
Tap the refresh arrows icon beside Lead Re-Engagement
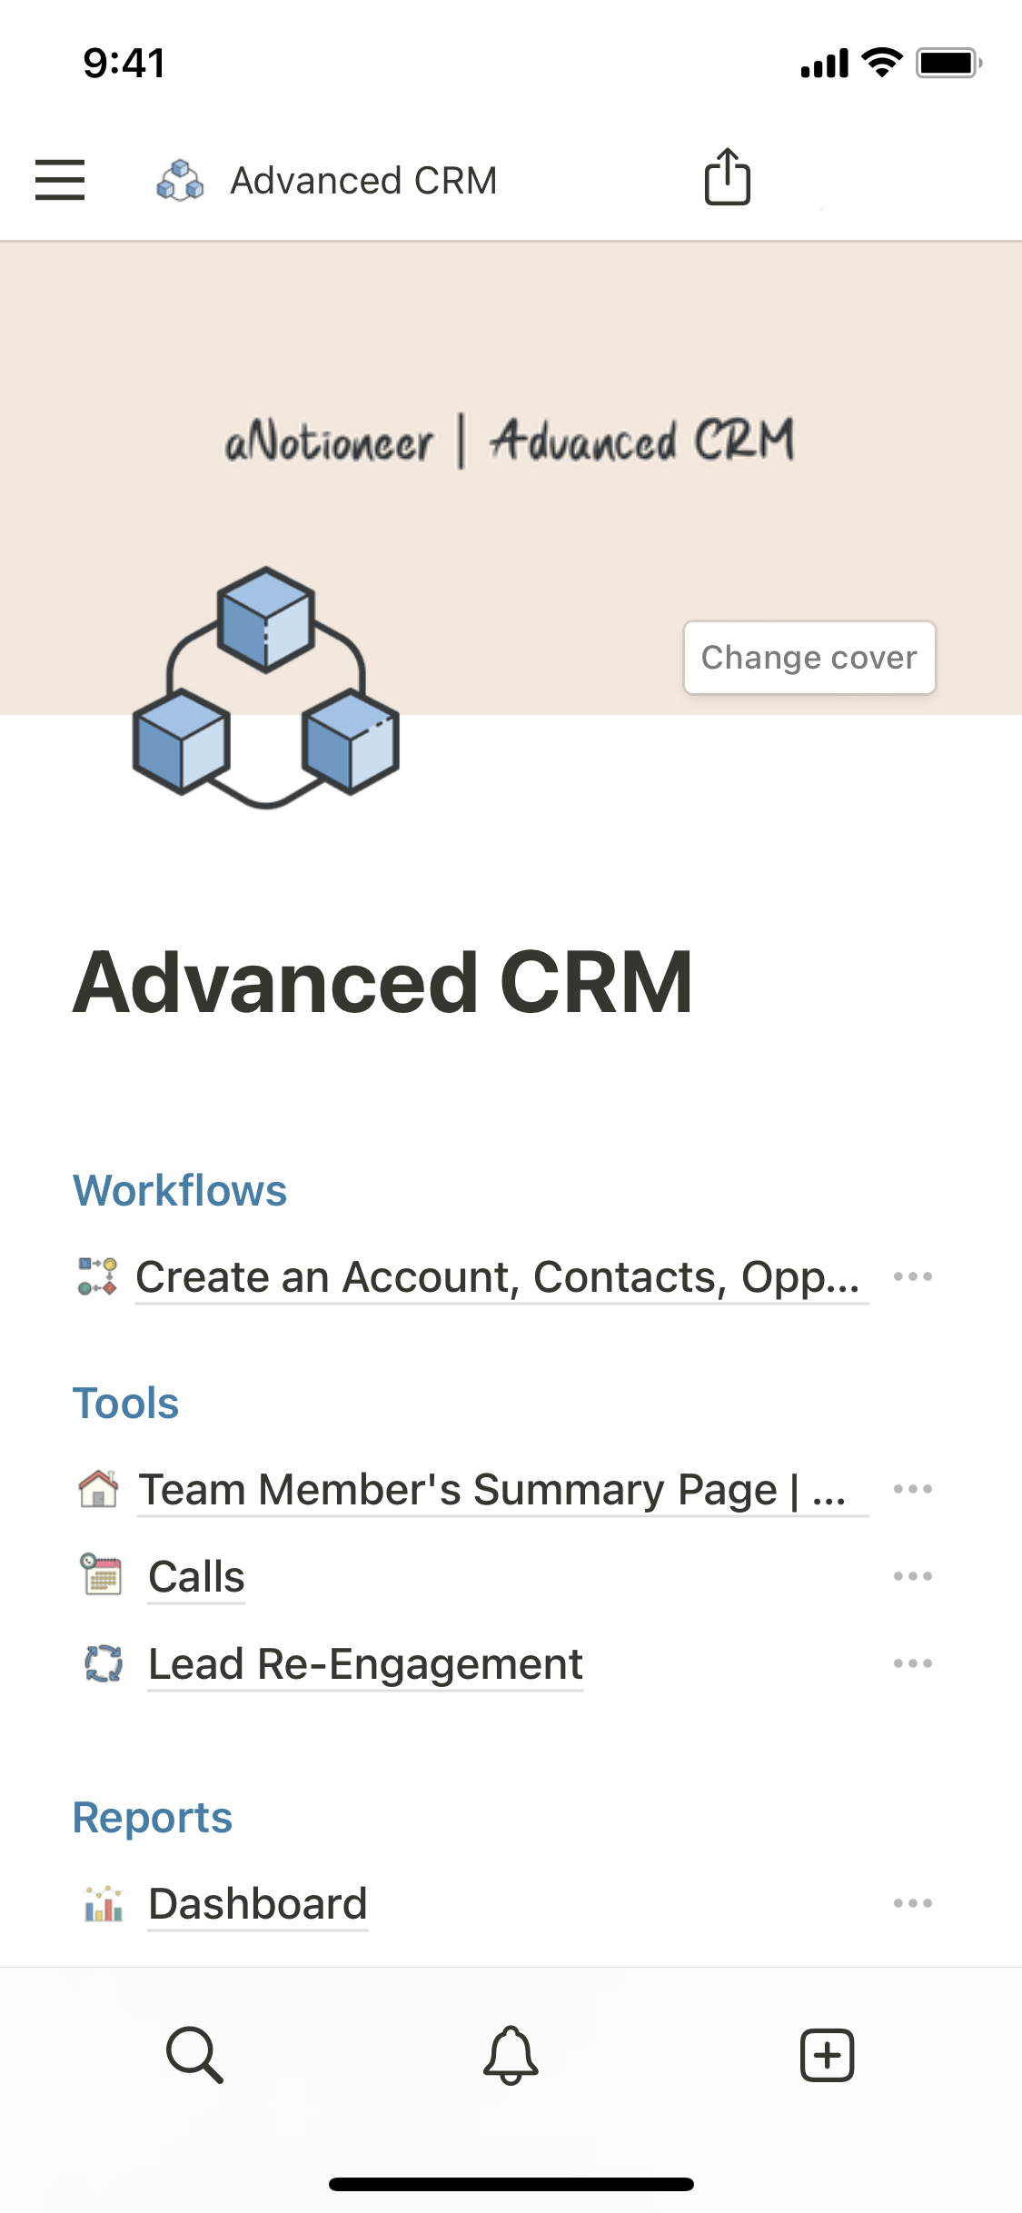click(103, 1663)
